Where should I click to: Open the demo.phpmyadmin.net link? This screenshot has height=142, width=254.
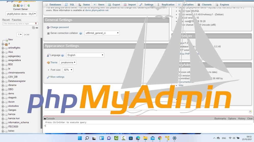97,10
